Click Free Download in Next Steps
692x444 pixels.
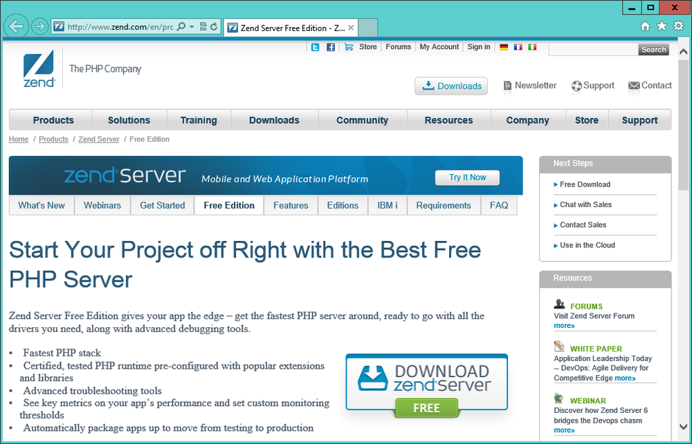(585, 184)
